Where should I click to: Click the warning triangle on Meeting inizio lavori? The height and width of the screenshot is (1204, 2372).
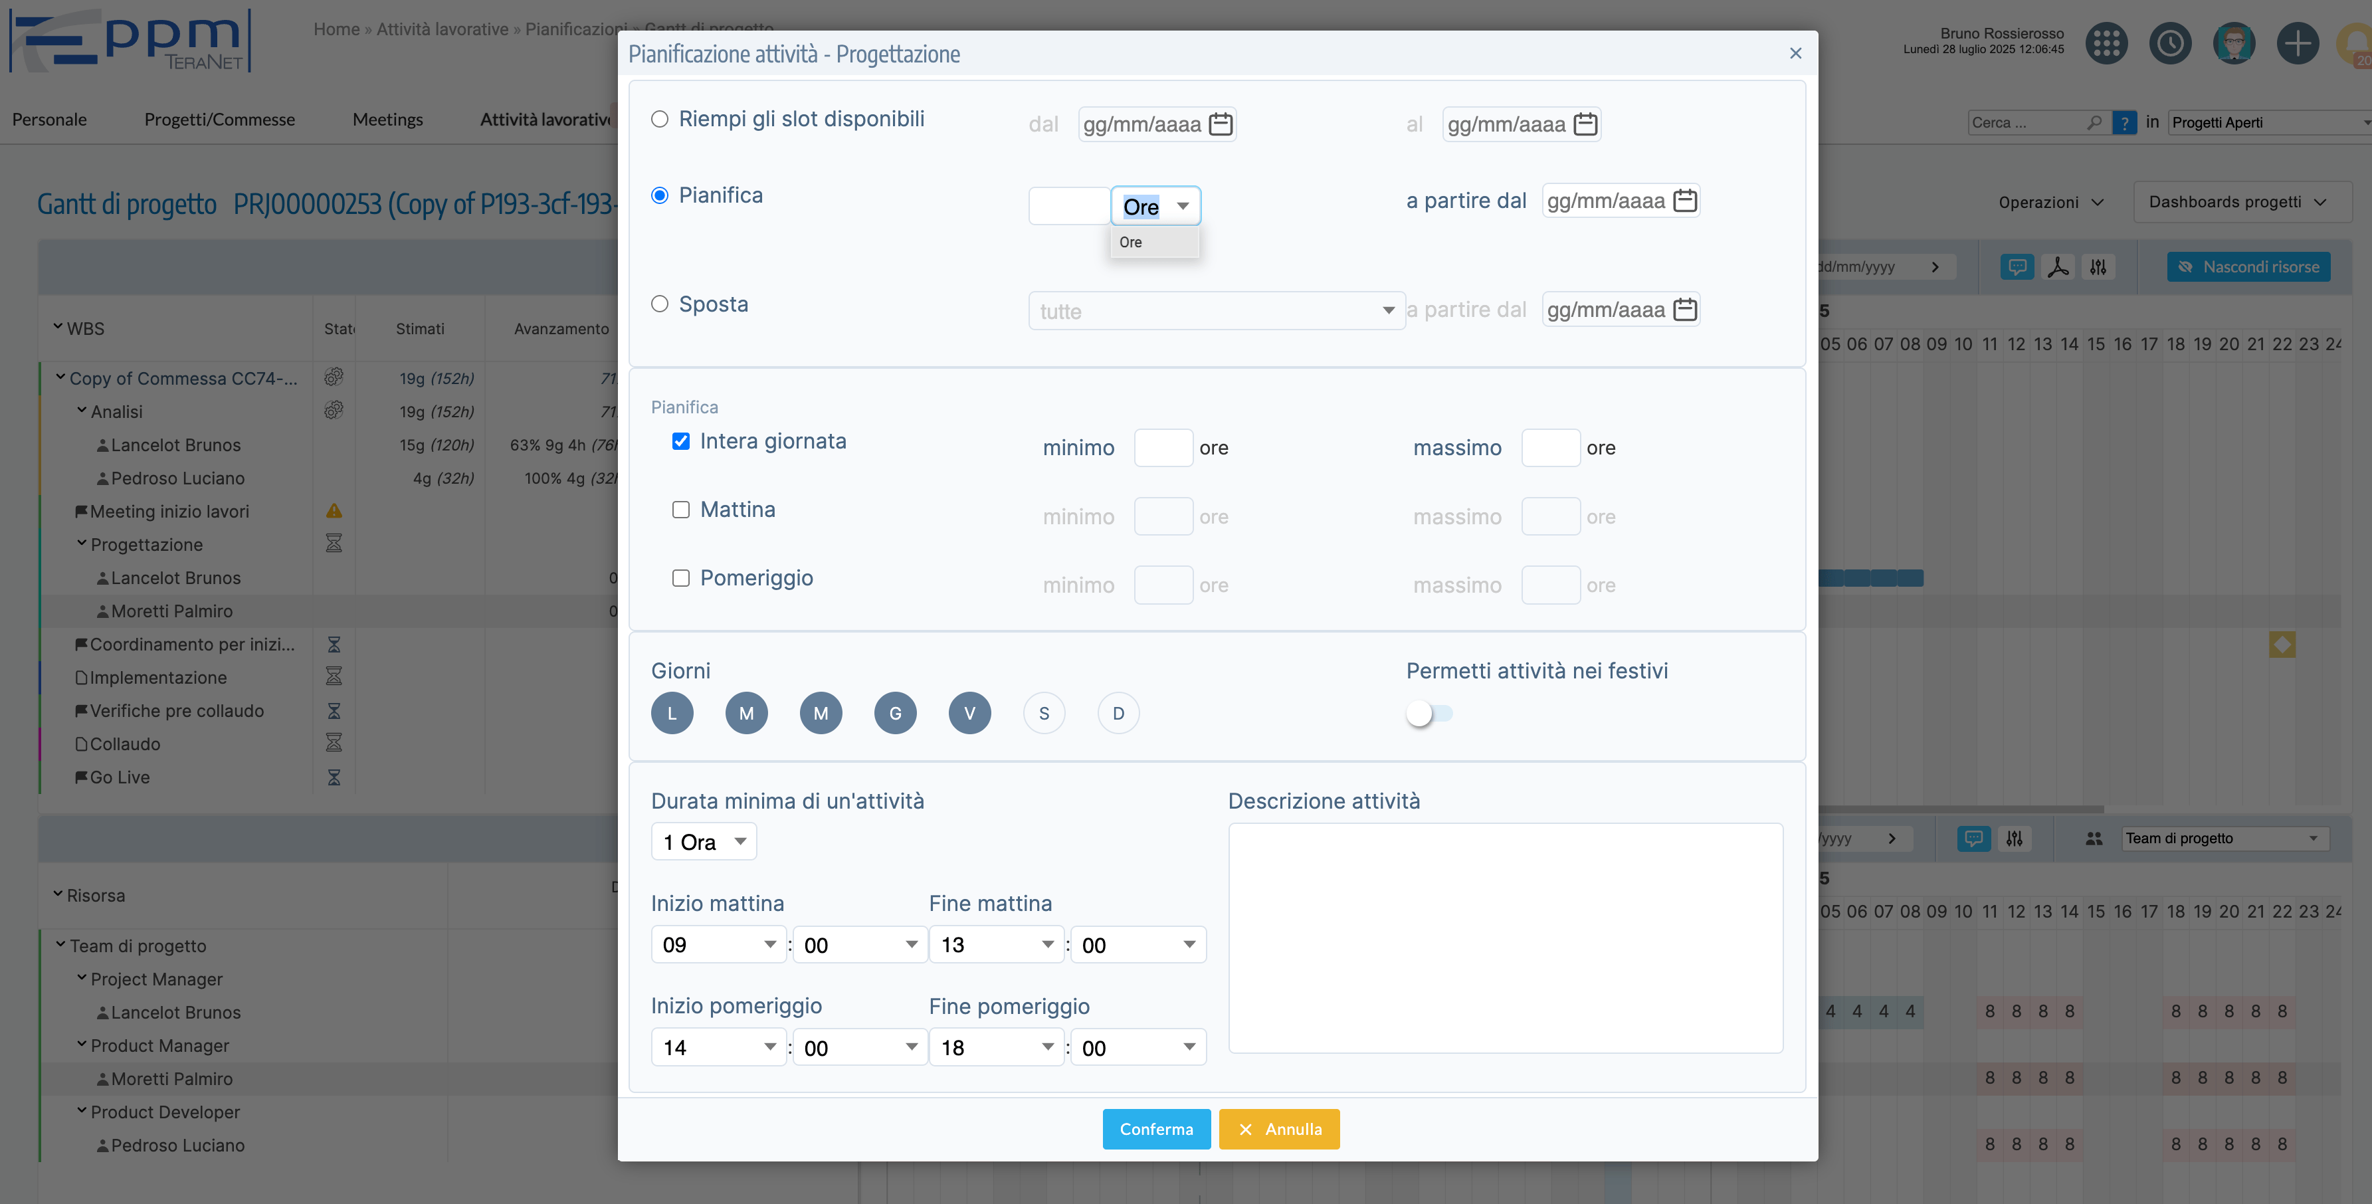334,510
